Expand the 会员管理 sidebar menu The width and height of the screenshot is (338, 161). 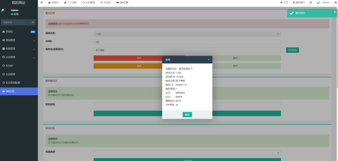(19, 57)
